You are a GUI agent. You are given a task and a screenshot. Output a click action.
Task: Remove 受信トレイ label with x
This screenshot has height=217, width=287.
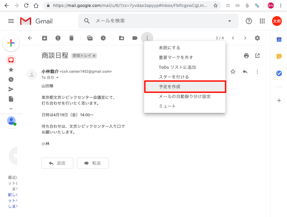94,56
